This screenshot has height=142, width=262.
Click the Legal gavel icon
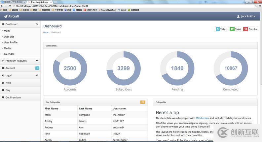tap(3, 75)
